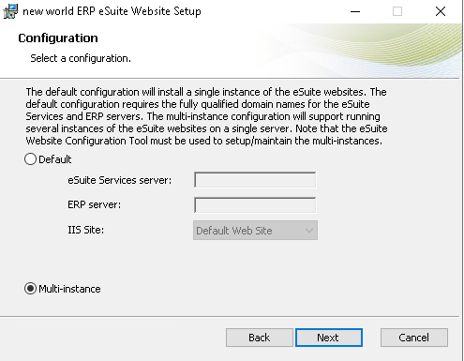Open the IIS Site dropdown
The width and height of the screenshot is (464, 361).
255,231
